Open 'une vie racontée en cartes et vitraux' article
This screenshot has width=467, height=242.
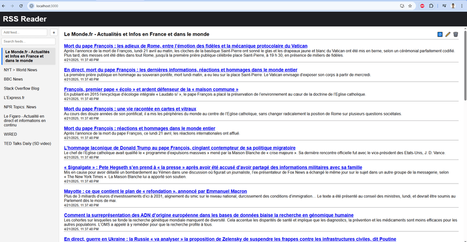click(130, 109)
